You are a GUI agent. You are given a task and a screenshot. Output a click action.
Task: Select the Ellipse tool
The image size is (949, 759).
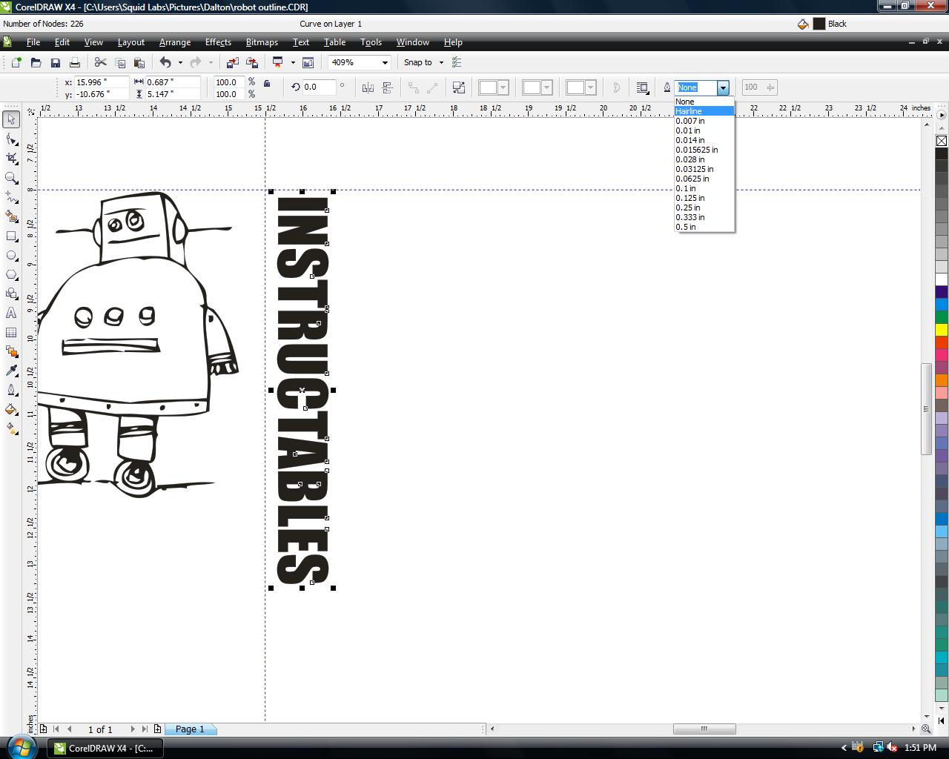[x=11, y=256]
